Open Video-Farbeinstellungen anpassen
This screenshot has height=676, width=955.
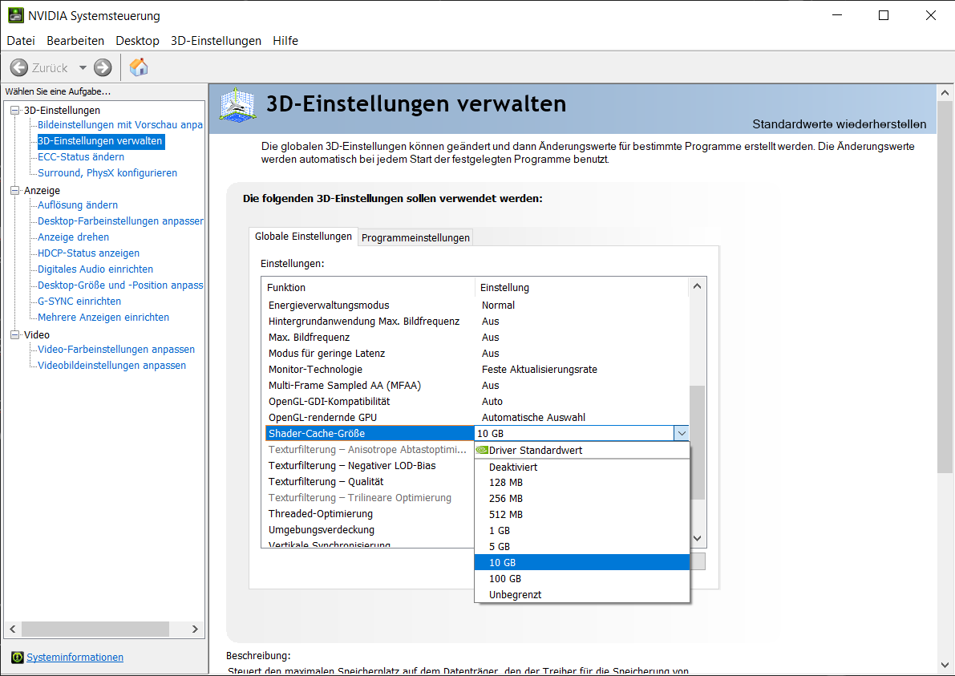pyautogui.click(x=116, y=350)
